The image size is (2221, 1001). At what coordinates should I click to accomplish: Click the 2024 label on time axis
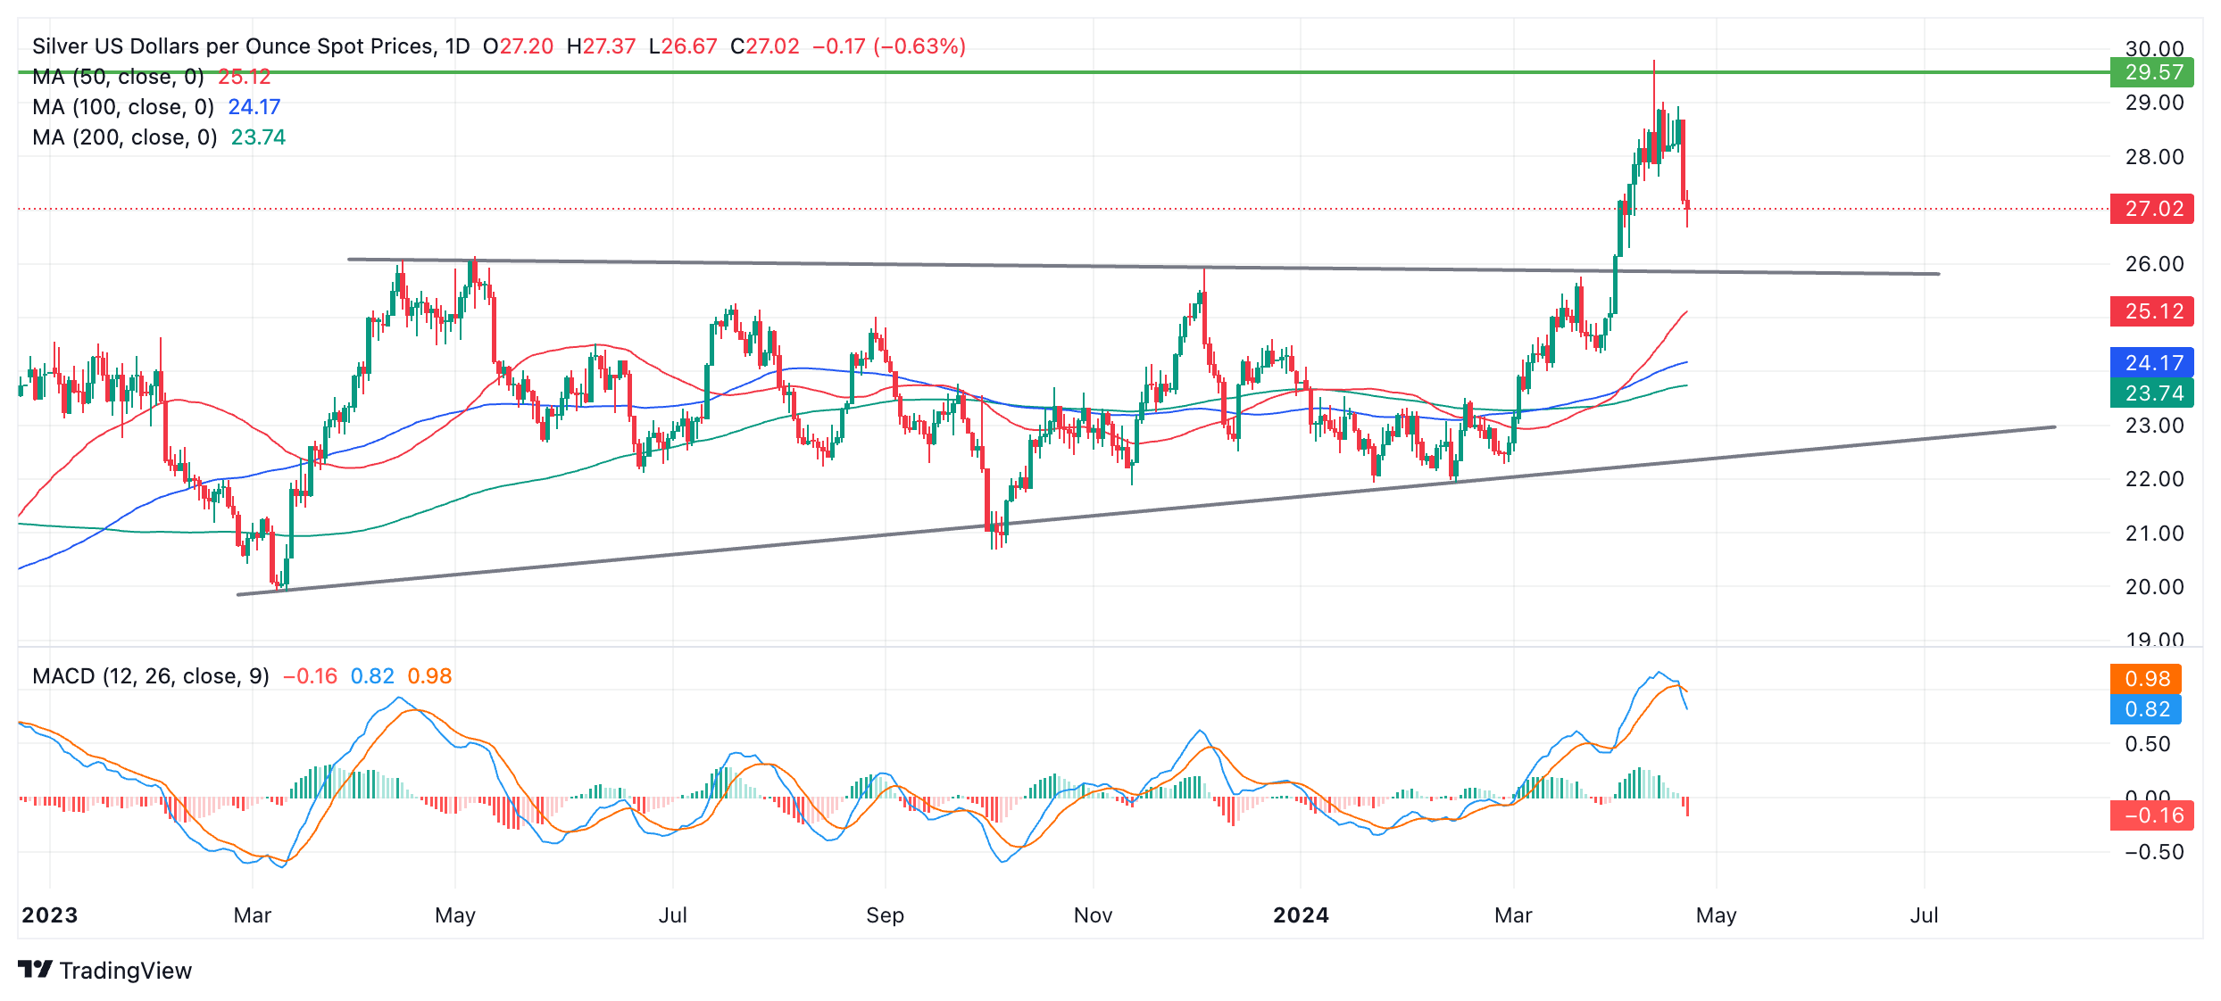[x=1301, y=915]
